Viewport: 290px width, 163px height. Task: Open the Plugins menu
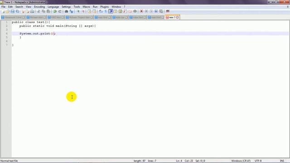pyautogui.click(x=105, y=7)
